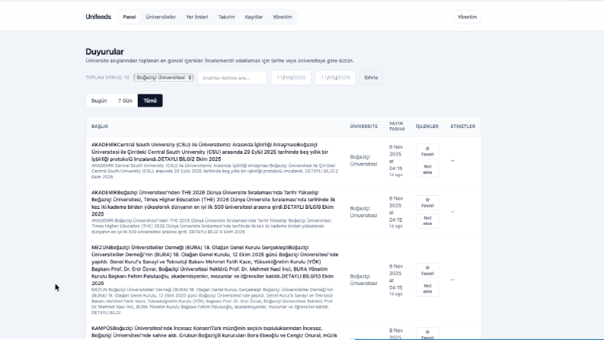Click the YAYIN TARİHİ column header
Image resolution: width=604 pixels, height=340 pixels.
[397, 127]
